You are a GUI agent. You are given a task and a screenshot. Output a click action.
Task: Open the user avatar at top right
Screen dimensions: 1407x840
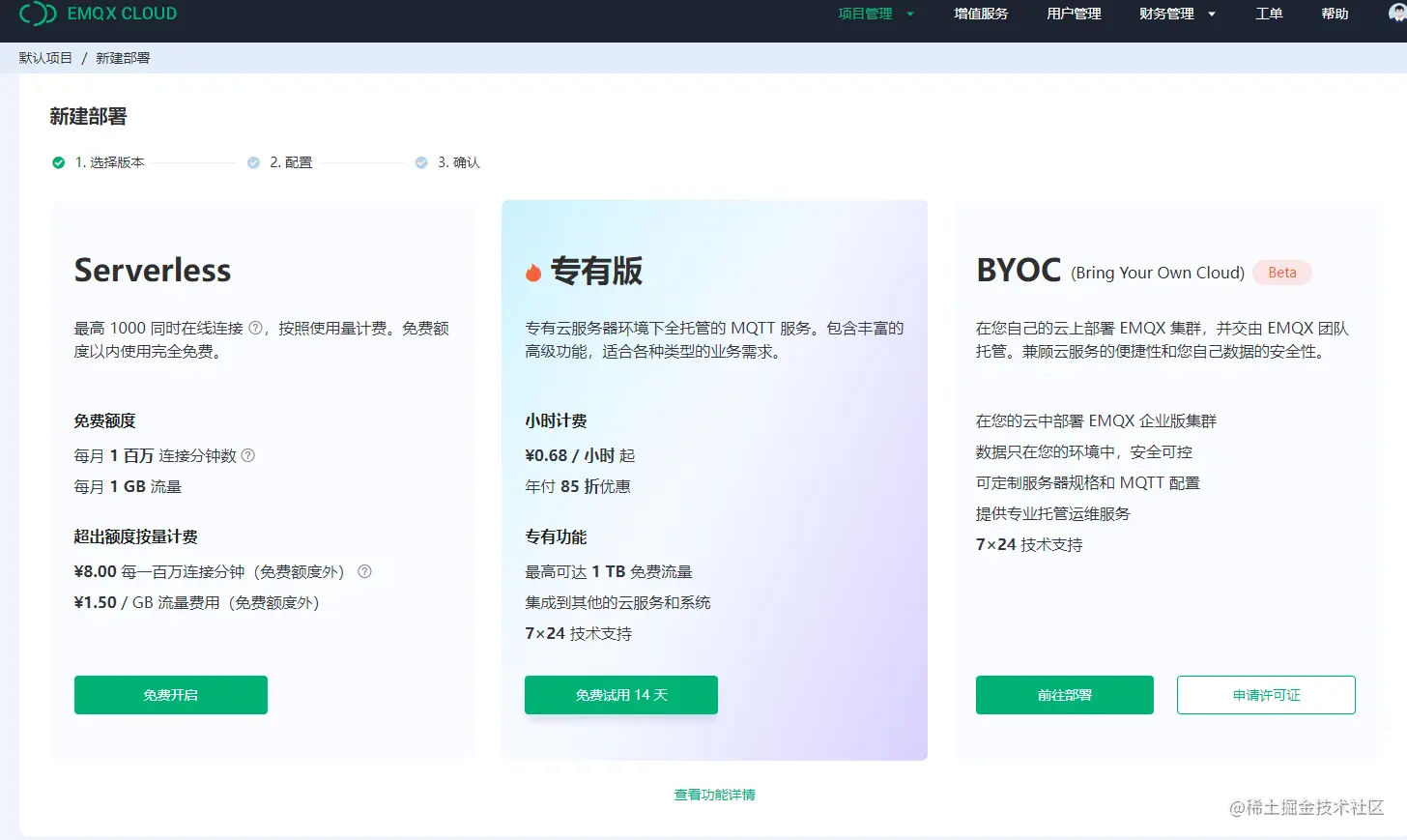click(1398, 13)
